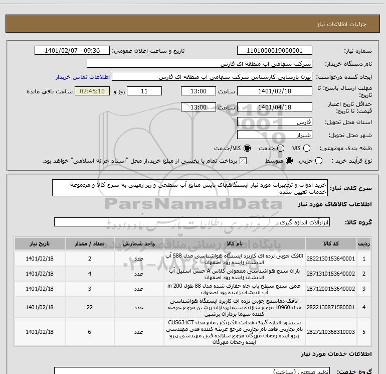Select product code 2827210368310003 cell
The height and width of the screenshot is (374, 386).
pyautogui.click(x=331, y=332)
